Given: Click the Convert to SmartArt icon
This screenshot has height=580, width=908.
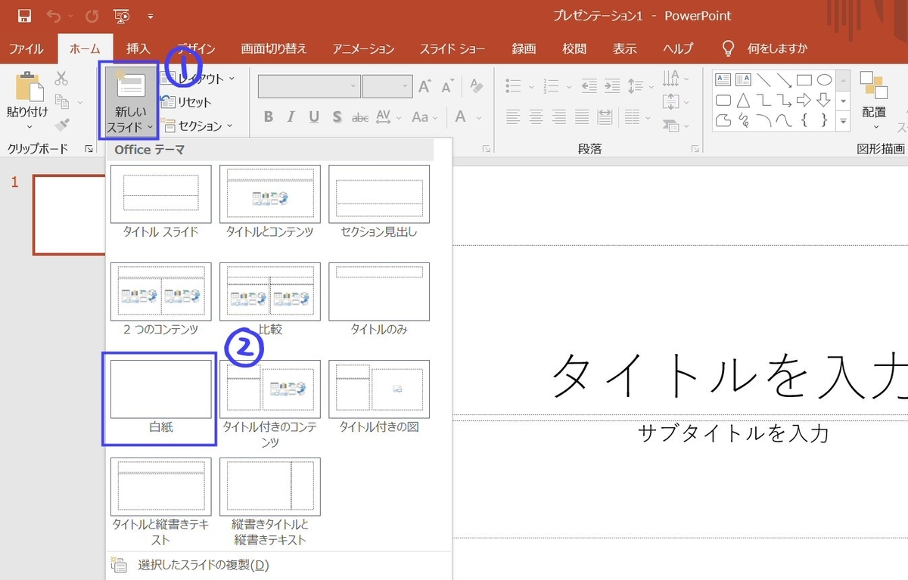Looking at the screenshot, I should [x=670, y=125].
